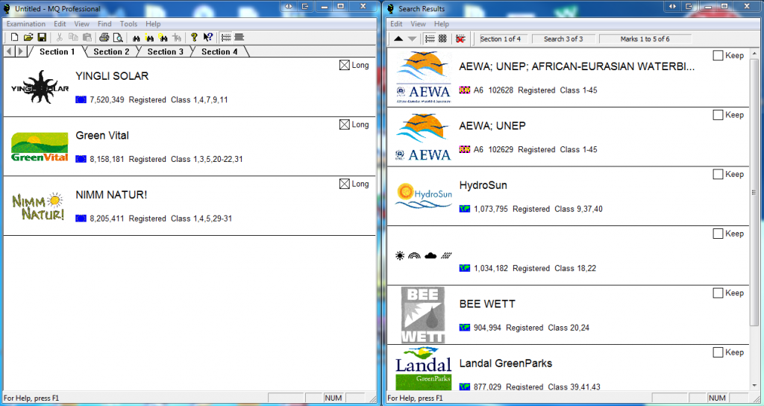
Task: Check Keep for BEE WETT
Action: click(x=718, y=293)
